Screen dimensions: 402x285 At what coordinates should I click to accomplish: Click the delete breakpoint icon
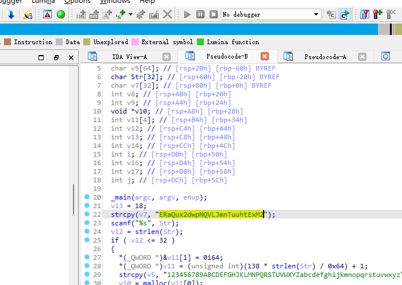coord(391,14)
